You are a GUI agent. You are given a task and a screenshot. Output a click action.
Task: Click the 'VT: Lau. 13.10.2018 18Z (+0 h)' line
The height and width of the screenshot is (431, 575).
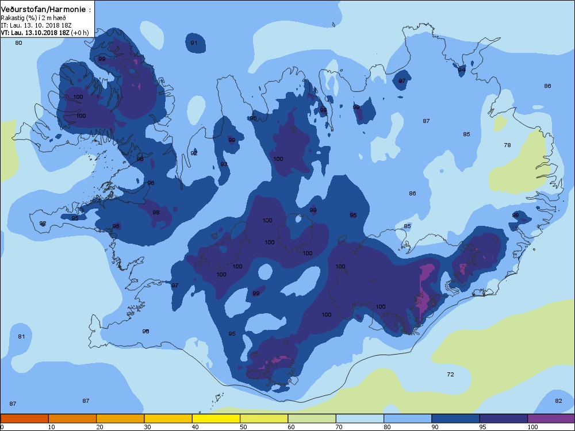[x=45, y=33]
